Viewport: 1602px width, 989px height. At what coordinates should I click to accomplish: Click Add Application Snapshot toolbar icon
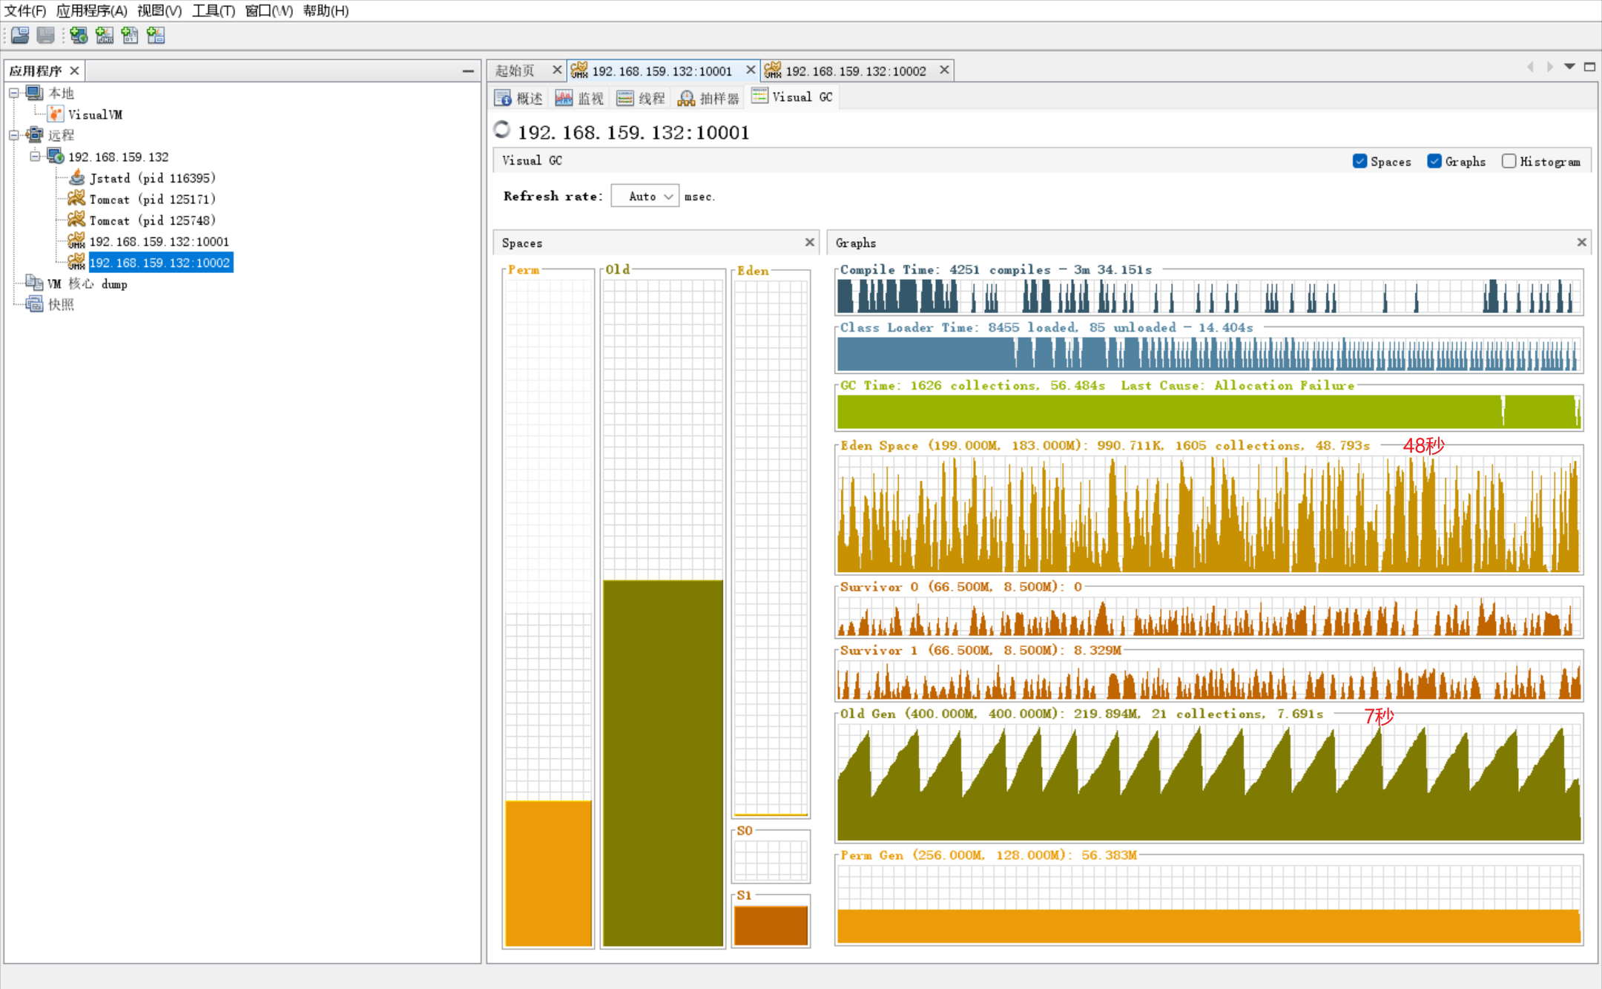pos(156,35)
